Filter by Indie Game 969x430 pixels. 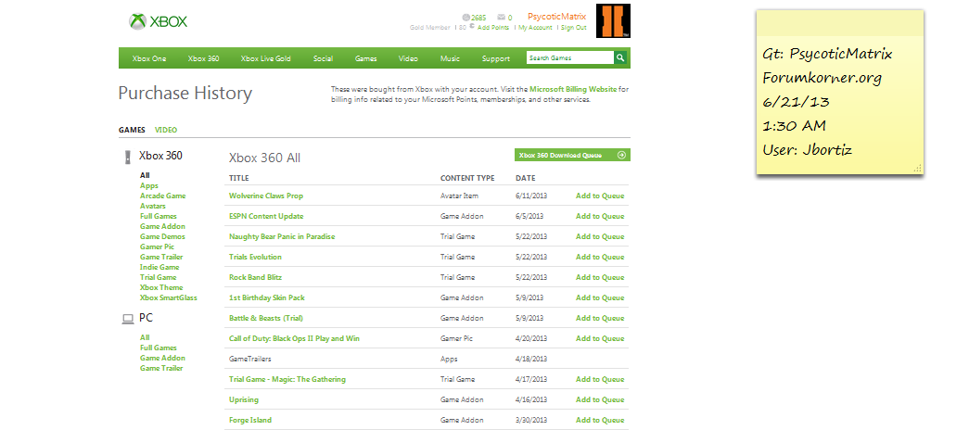point(159,267)
